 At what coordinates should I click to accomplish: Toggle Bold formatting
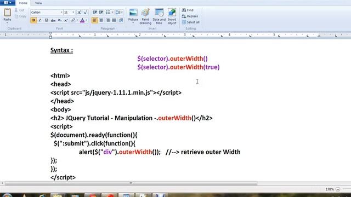pos(33,20)
